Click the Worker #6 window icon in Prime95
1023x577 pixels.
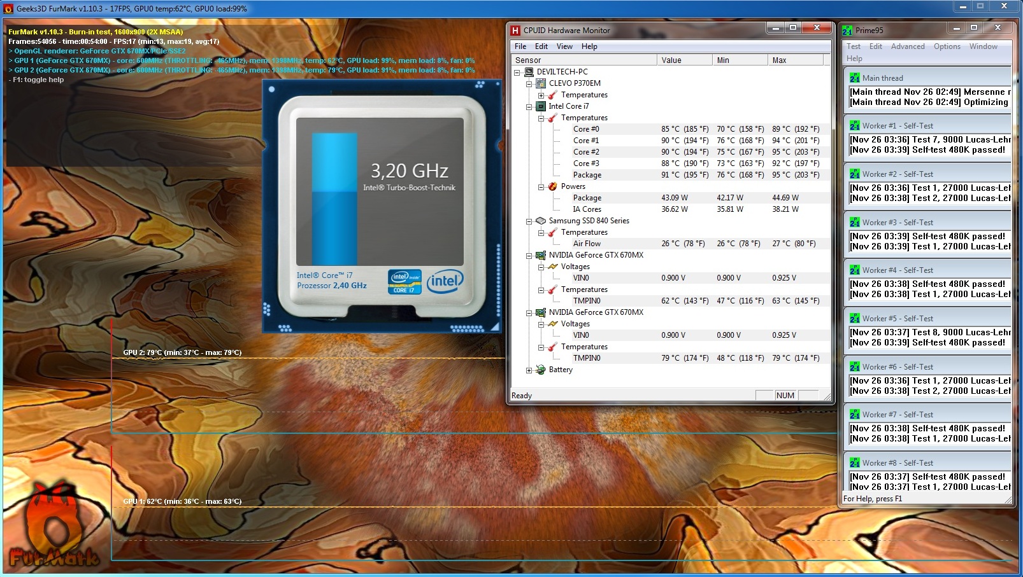pos(855,367)
